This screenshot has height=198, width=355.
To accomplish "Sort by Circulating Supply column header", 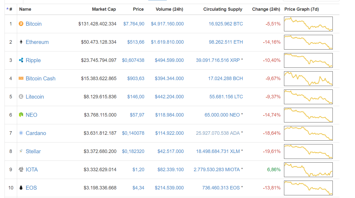I will click(223, 9).
